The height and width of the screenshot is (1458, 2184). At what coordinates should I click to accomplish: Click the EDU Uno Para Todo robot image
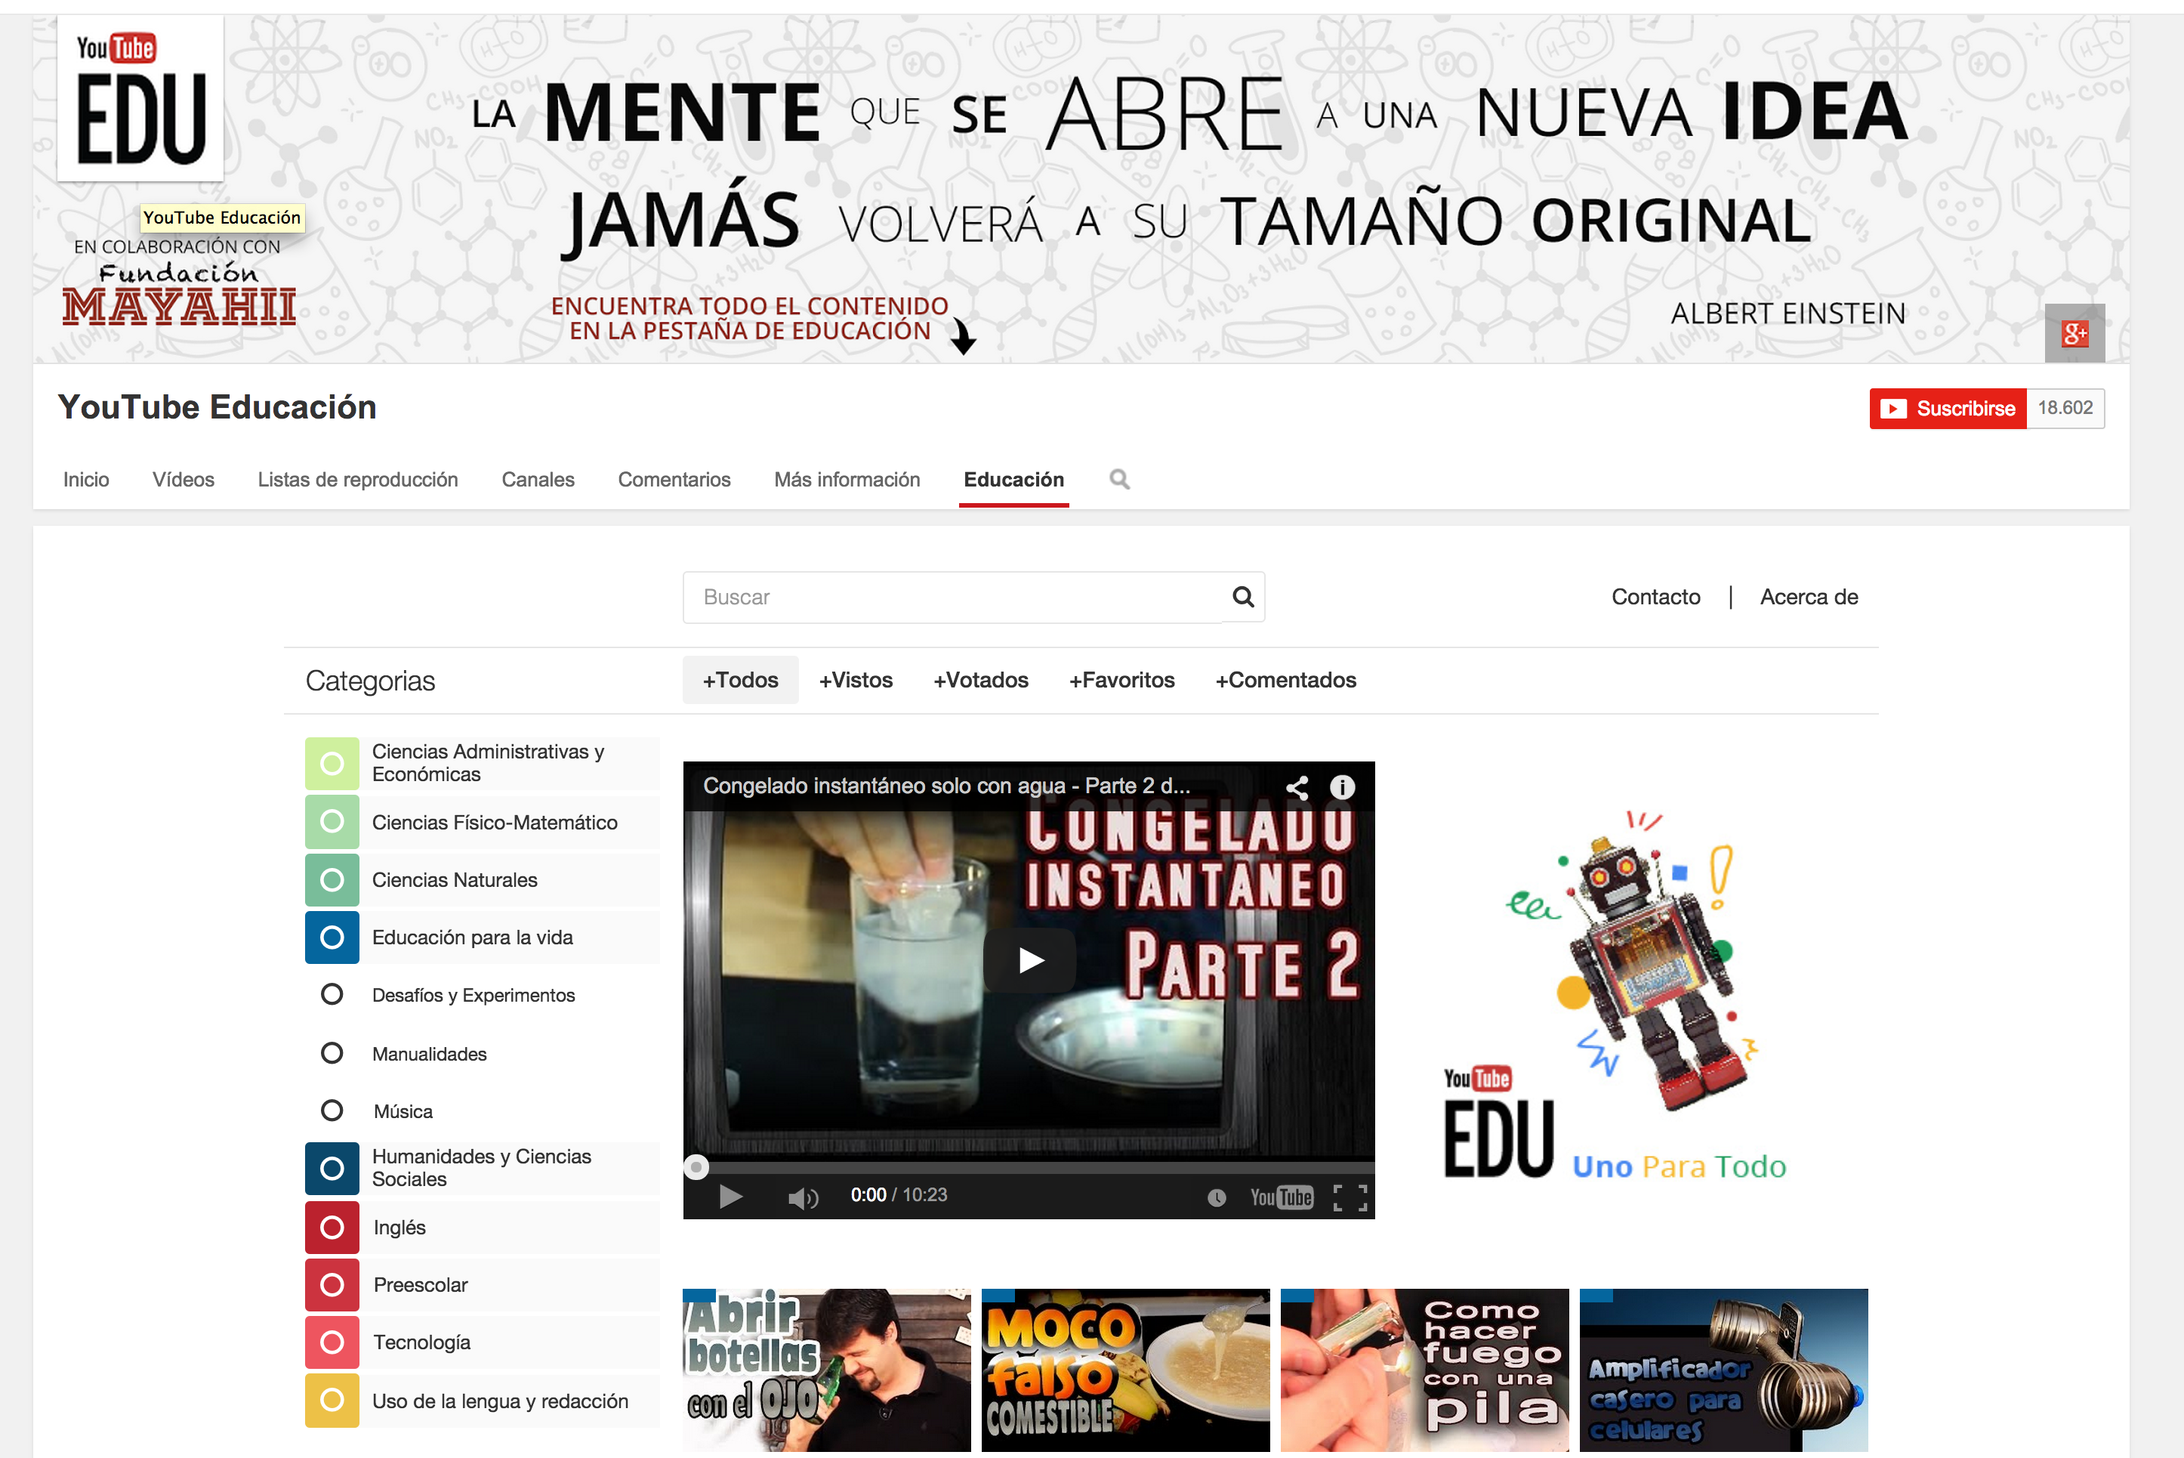(x=1615, y=995)
